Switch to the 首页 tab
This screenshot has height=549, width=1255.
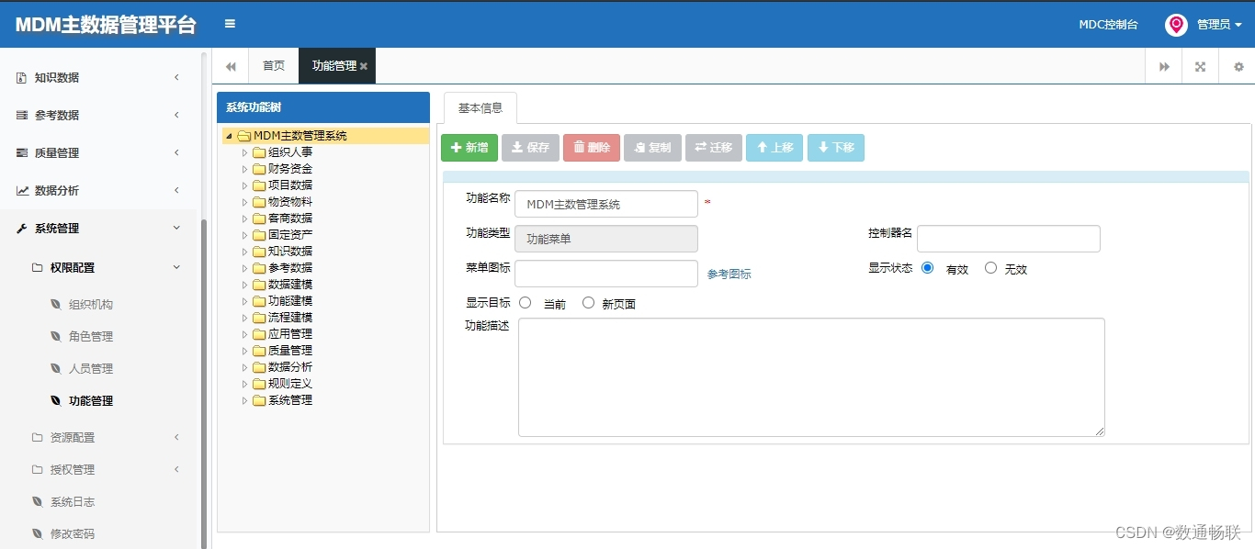(x=274, y=66)
